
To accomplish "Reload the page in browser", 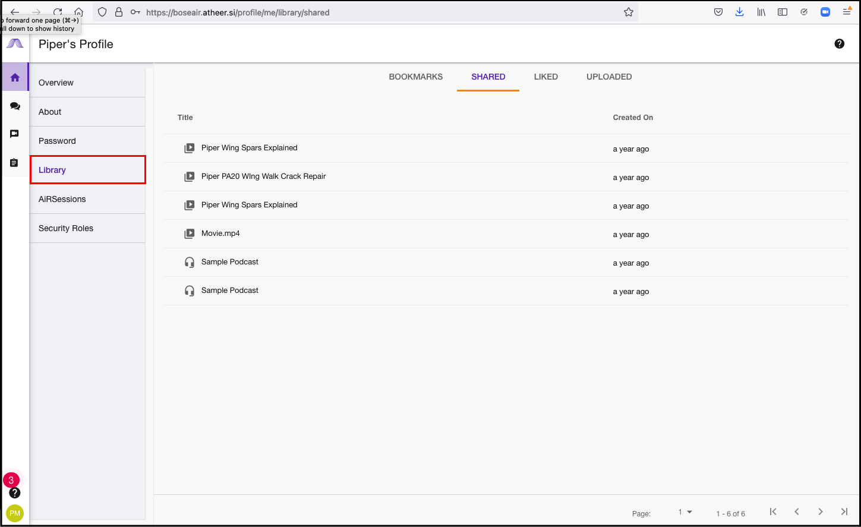I will point(58,12).
